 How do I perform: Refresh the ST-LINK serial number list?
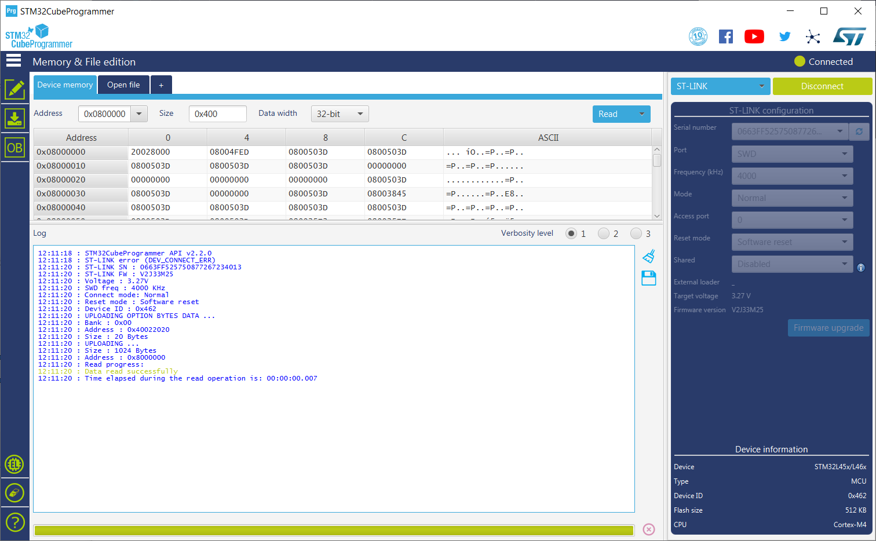pyautogui.click(x=859, y=131)
